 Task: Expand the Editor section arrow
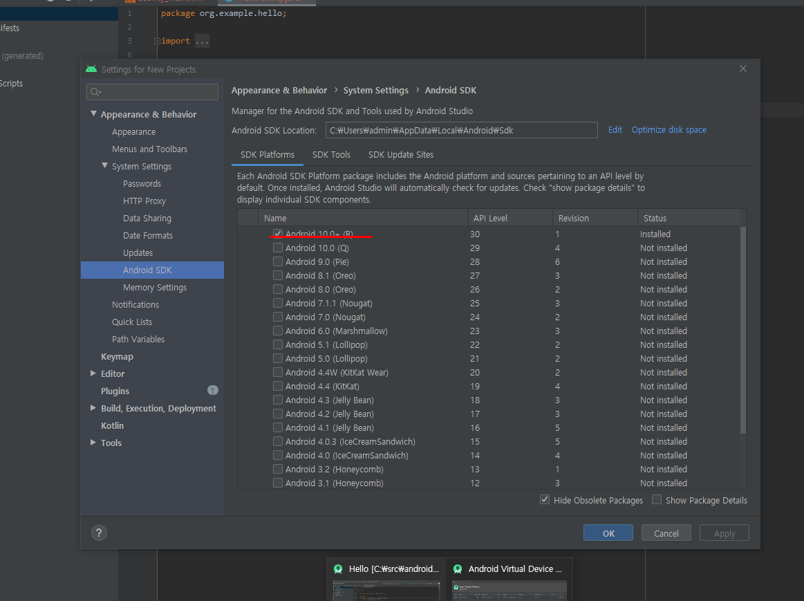point(93,373)
